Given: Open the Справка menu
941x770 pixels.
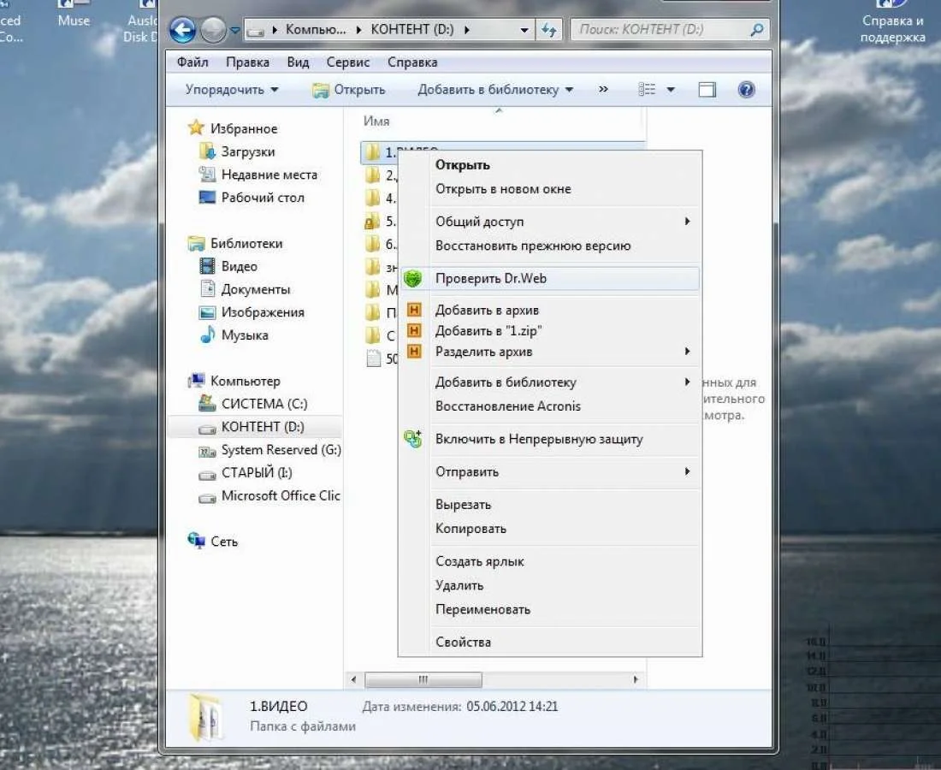Looking at the screenshot, I should click(412, 62).
